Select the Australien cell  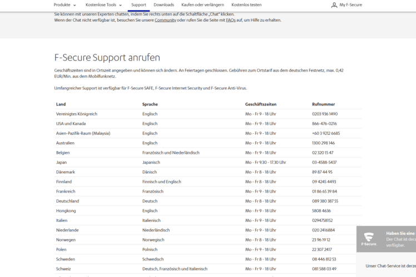pos(65,143)
